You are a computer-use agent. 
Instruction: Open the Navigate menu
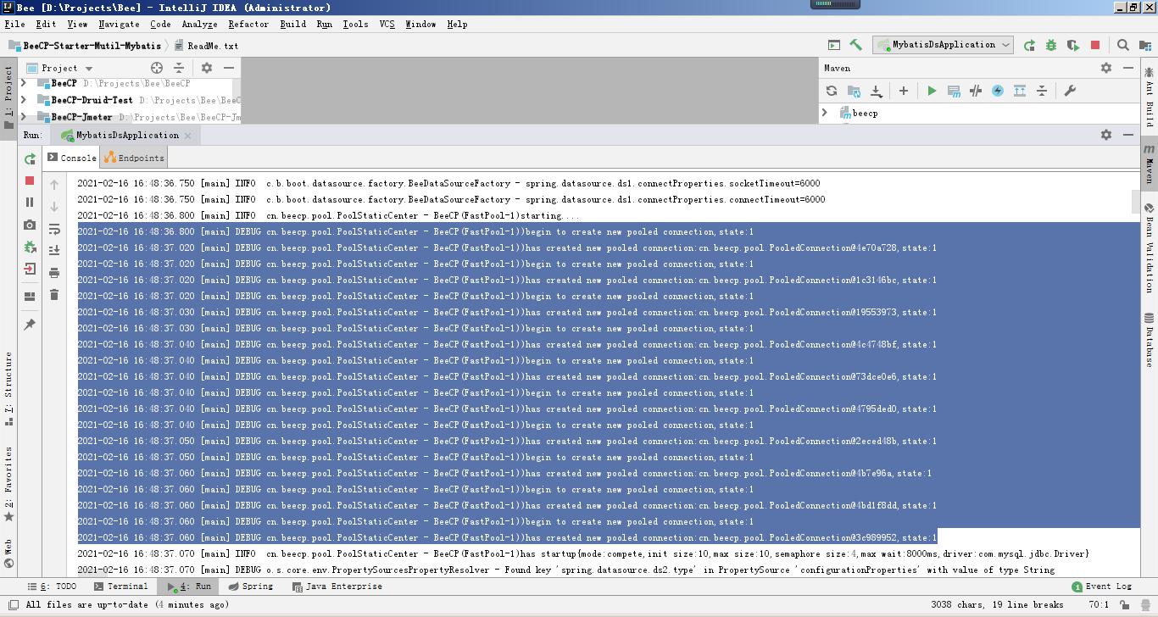120,24
